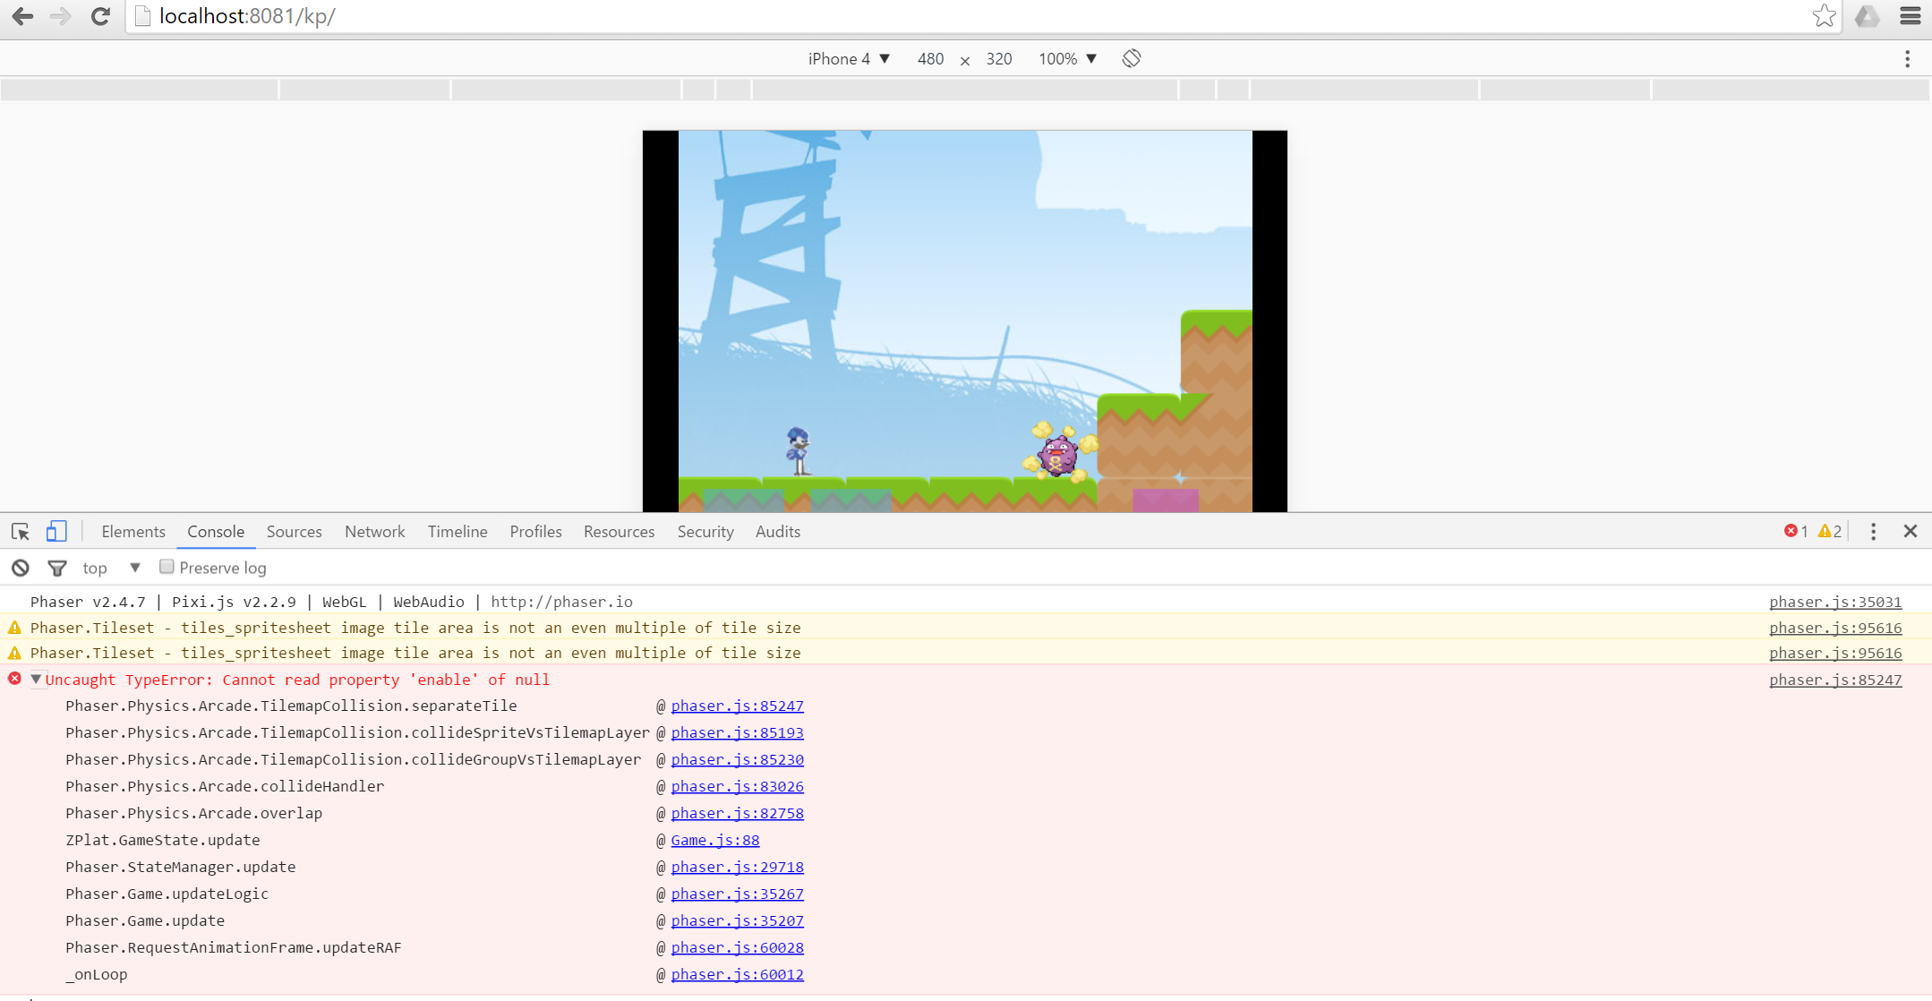Viewport: 1932px width, 1001px height.
Task: Open device toolbar more options menu
Action: [x=1908, y=59]
